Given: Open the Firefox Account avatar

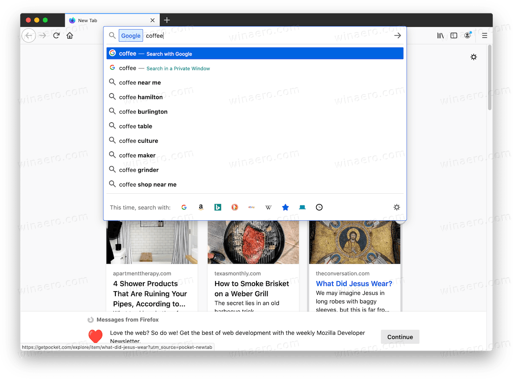Looking at the screenshot, I should [467, 36].
